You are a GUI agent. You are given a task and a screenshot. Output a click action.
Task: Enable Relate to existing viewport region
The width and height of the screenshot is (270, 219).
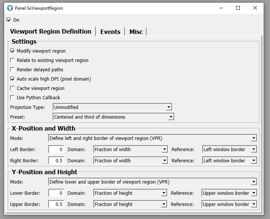click(13, 60)
